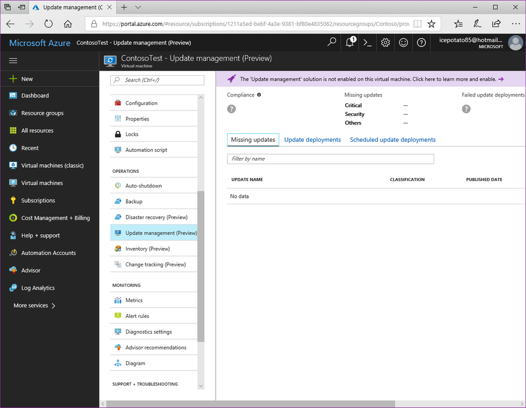Open the help question mark icon
Screen dimensions: 526x408
click(421, 43)
